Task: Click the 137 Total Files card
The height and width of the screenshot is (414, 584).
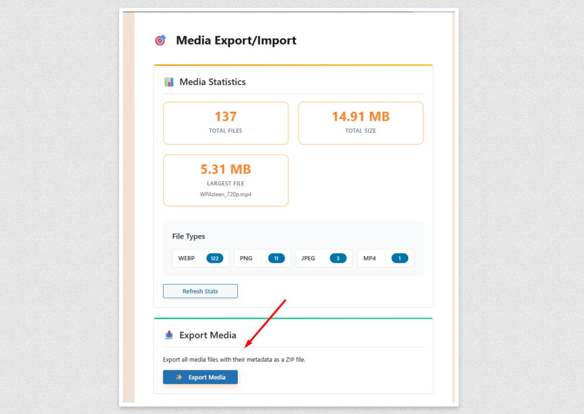Action: (226, 123)
